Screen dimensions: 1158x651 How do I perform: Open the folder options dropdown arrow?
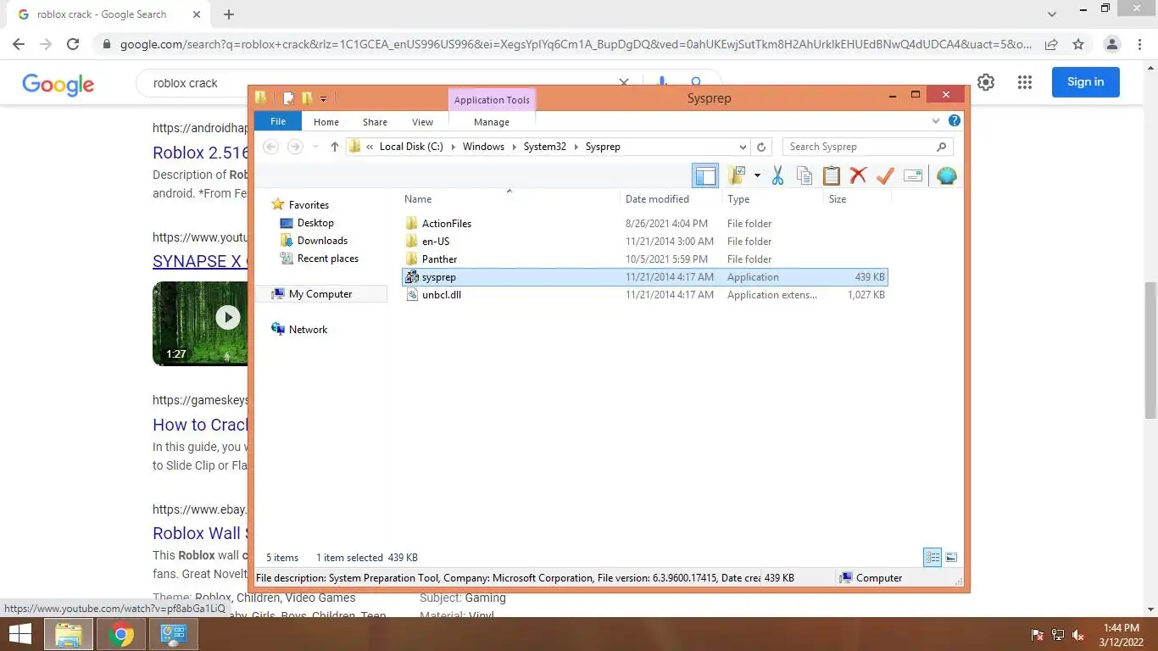pos(756,176)
